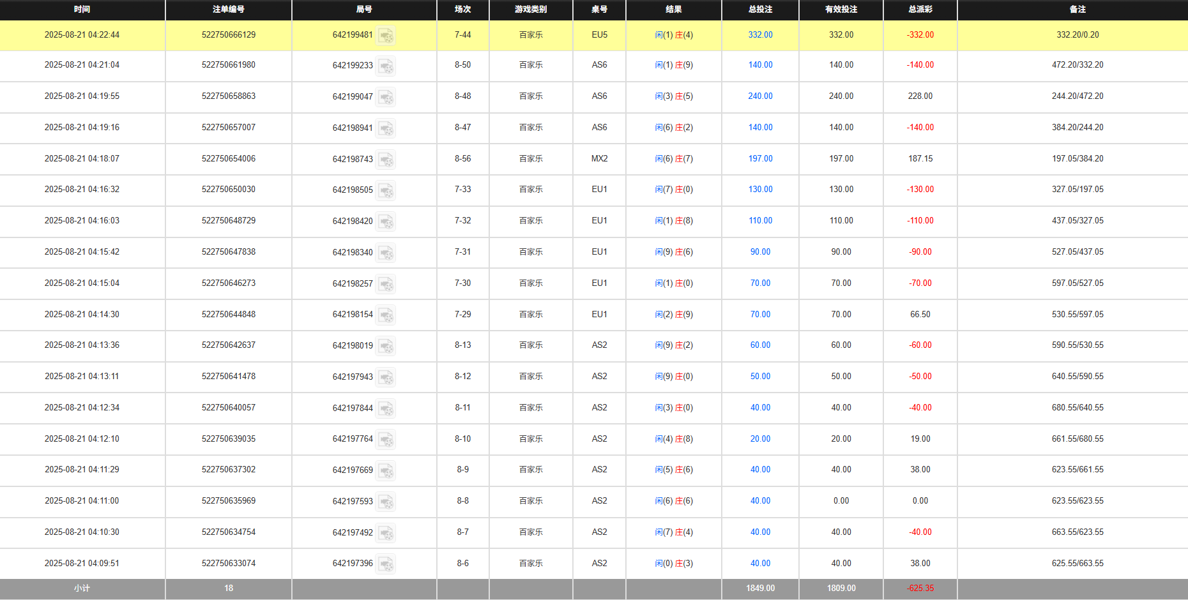Click result 闲(6) 庄(7) in MX2 row

click(x=673, y=159)
